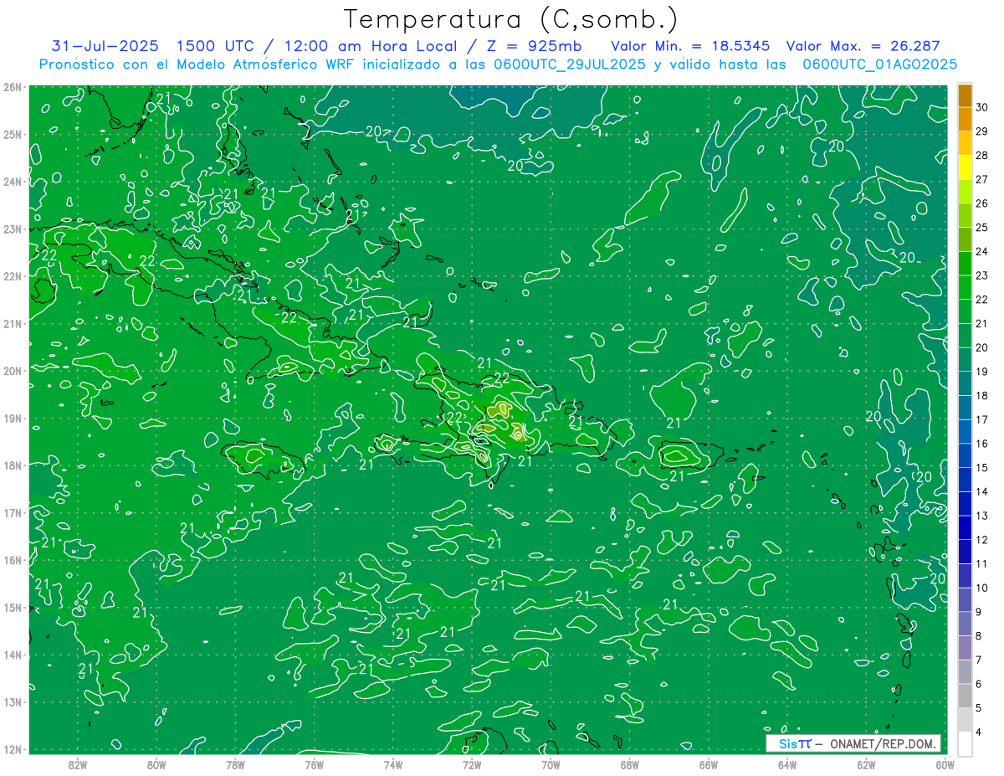Click the '66W' longitude axis label
This screenshot has width=1004, height=776.
coord(708,764)
